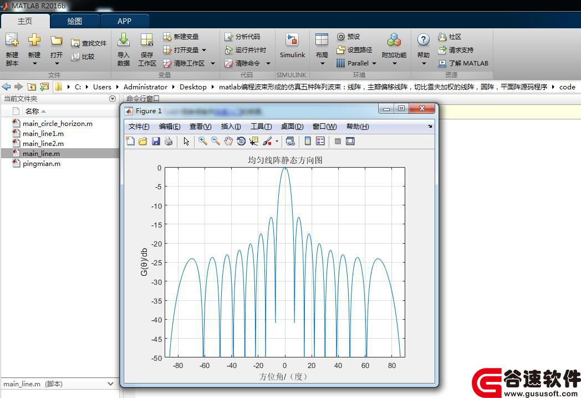Toggle Rotate 3D tool
This screenshot has width=581, height=398.
pos(241,141)
